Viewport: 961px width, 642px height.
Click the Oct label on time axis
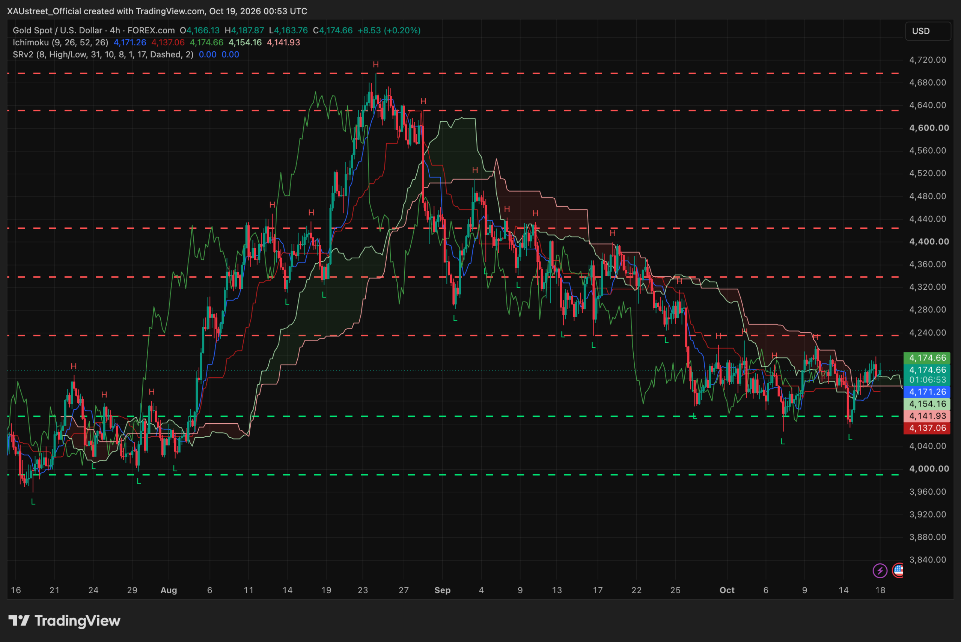pos(727,590)
